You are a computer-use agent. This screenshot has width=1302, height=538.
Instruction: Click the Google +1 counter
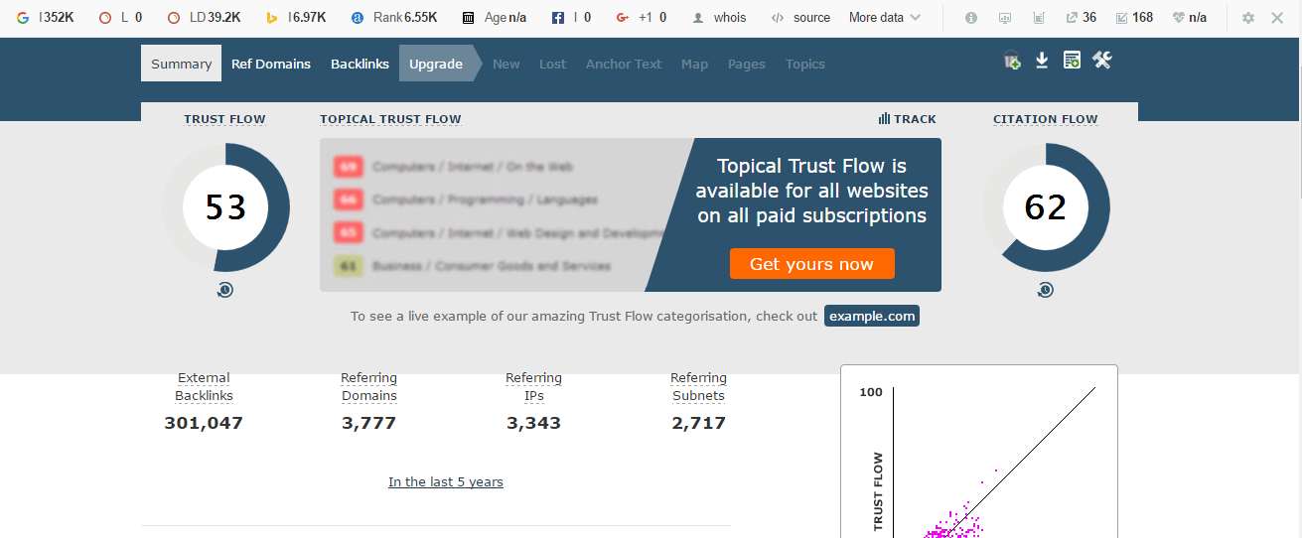(x=642, y=18)
